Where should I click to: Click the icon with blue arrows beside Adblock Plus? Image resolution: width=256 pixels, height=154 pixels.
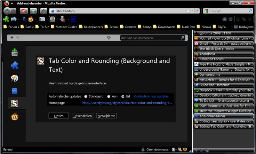click(x=33, y=11)
